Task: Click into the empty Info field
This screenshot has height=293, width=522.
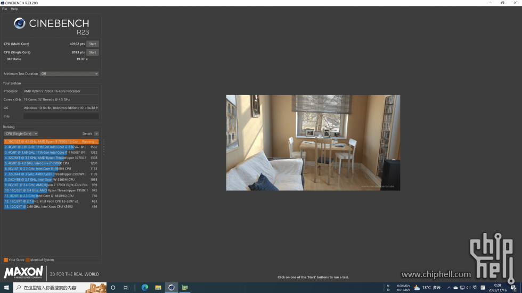Action: [61, 116]
